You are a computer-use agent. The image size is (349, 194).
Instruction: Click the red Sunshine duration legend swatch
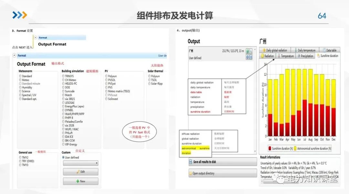pos(270,148)
